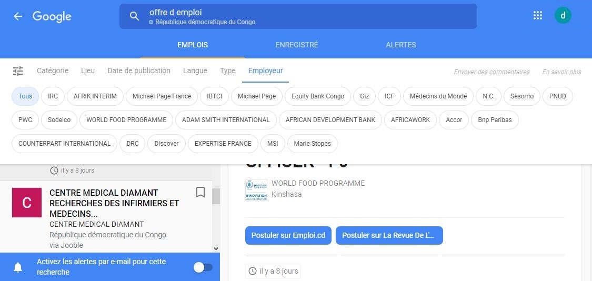Filter by EXPERTISE FRANCE
This screenshot has height=281, width=592.
click(x=223, y=144)
